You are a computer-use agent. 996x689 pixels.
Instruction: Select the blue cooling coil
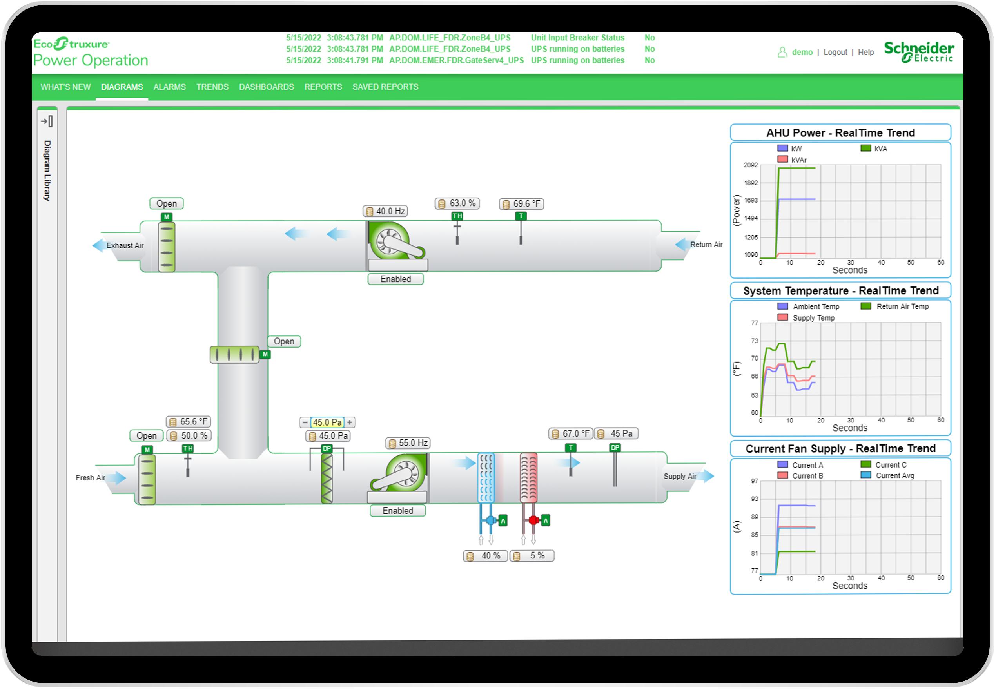click(x=486, y=477)
